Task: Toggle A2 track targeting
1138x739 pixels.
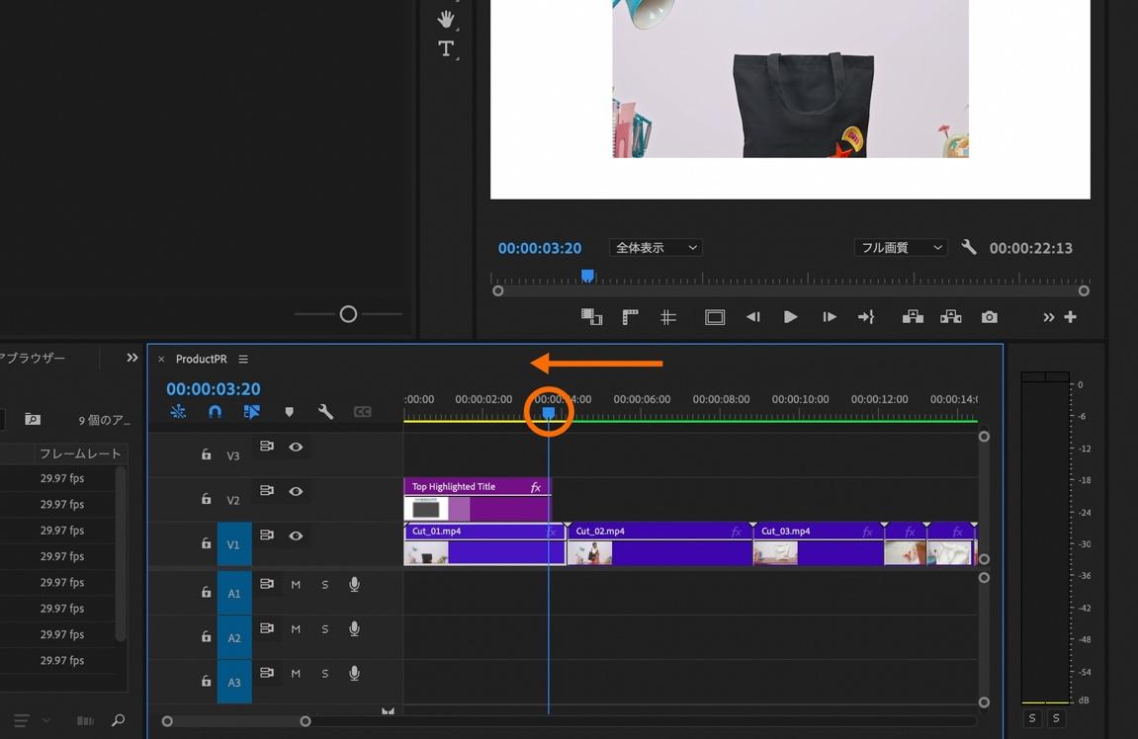Action: tap(233, 637)
